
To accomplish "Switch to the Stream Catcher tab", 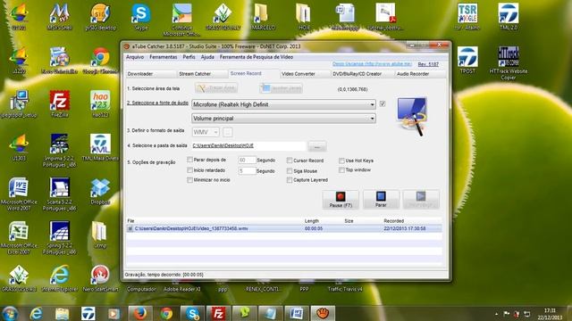I will click(x=202, y=74).
